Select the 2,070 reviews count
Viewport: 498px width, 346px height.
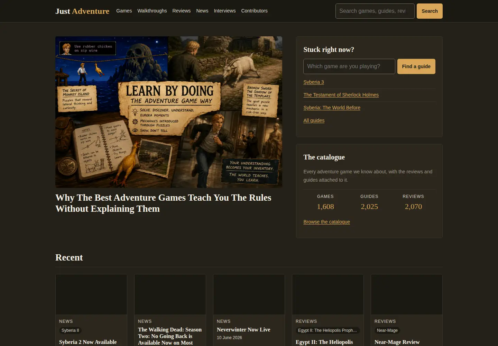point(413,207)
